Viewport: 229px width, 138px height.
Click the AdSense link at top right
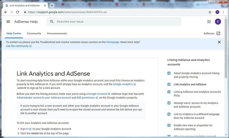tap(209, 33)
